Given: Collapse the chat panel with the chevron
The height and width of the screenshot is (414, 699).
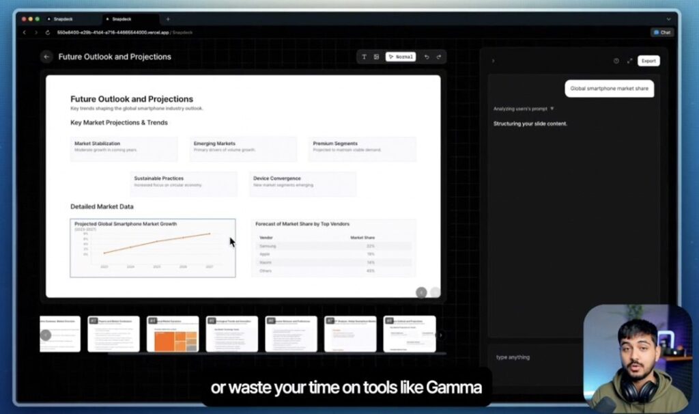Looking at the screenshot, I should (493, 61).
